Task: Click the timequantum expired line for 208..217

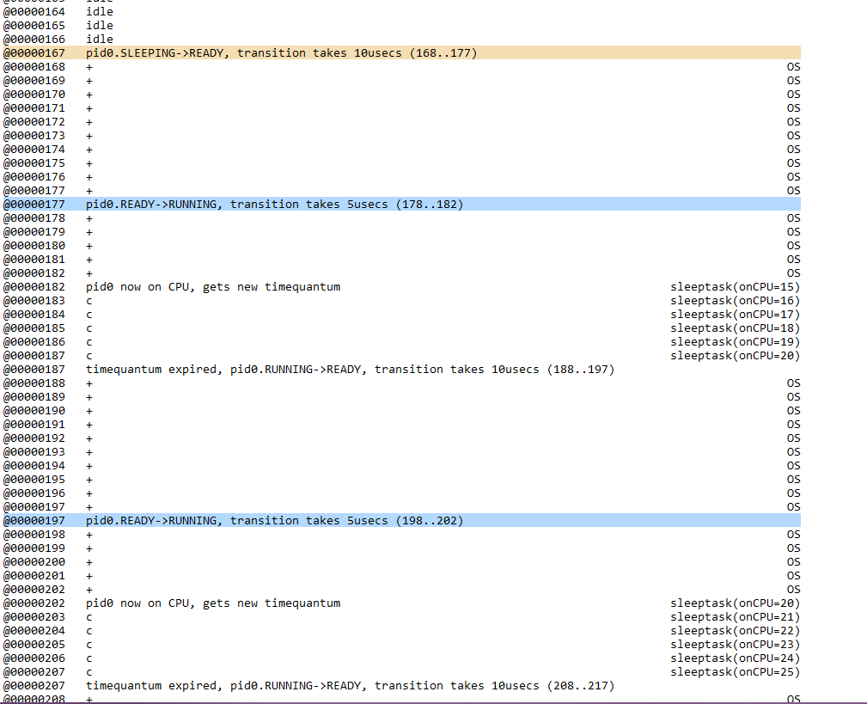Action: [350, 686]
